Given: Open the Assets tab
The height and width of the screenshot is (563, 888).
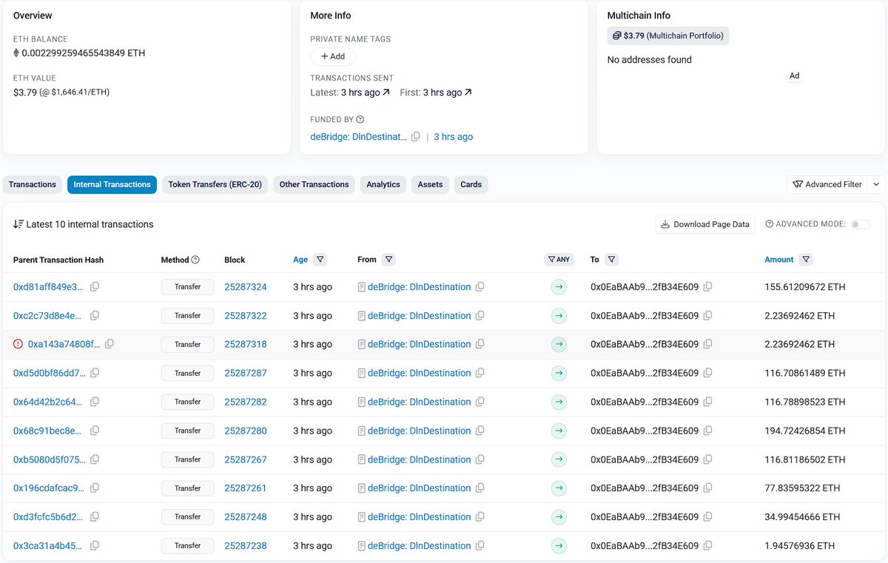Looking at the screenshot, I should click(430, 184).
